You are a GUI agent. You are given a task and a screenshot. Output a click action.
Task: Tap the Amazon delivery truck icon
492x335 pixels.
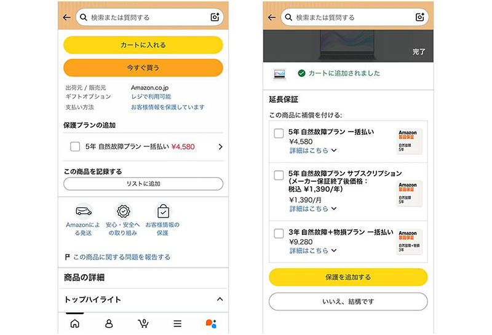coord(84,211)
